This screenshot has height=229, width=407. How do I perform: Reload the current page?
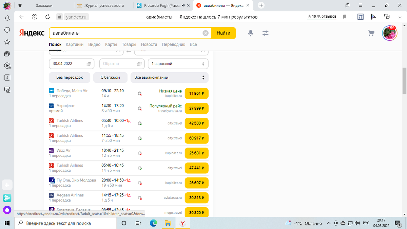click(47, 17)
